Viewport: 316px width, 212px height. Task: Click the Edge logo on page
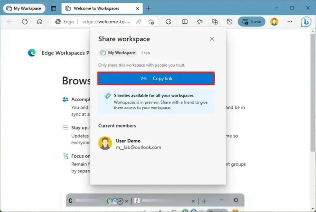tap(32, 53)
